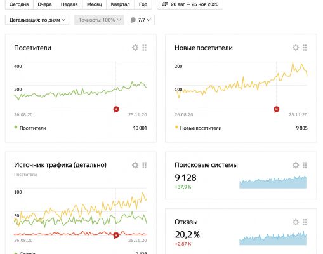Open the Точность: 100% dropdown
The height and width of the screenshot is (254, 323).
tap(99, 20)
